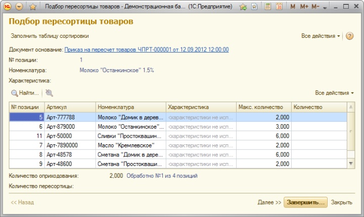Select row with article 'Арт-879000'
The image size is (364, 217).
(x=178, y=127)
